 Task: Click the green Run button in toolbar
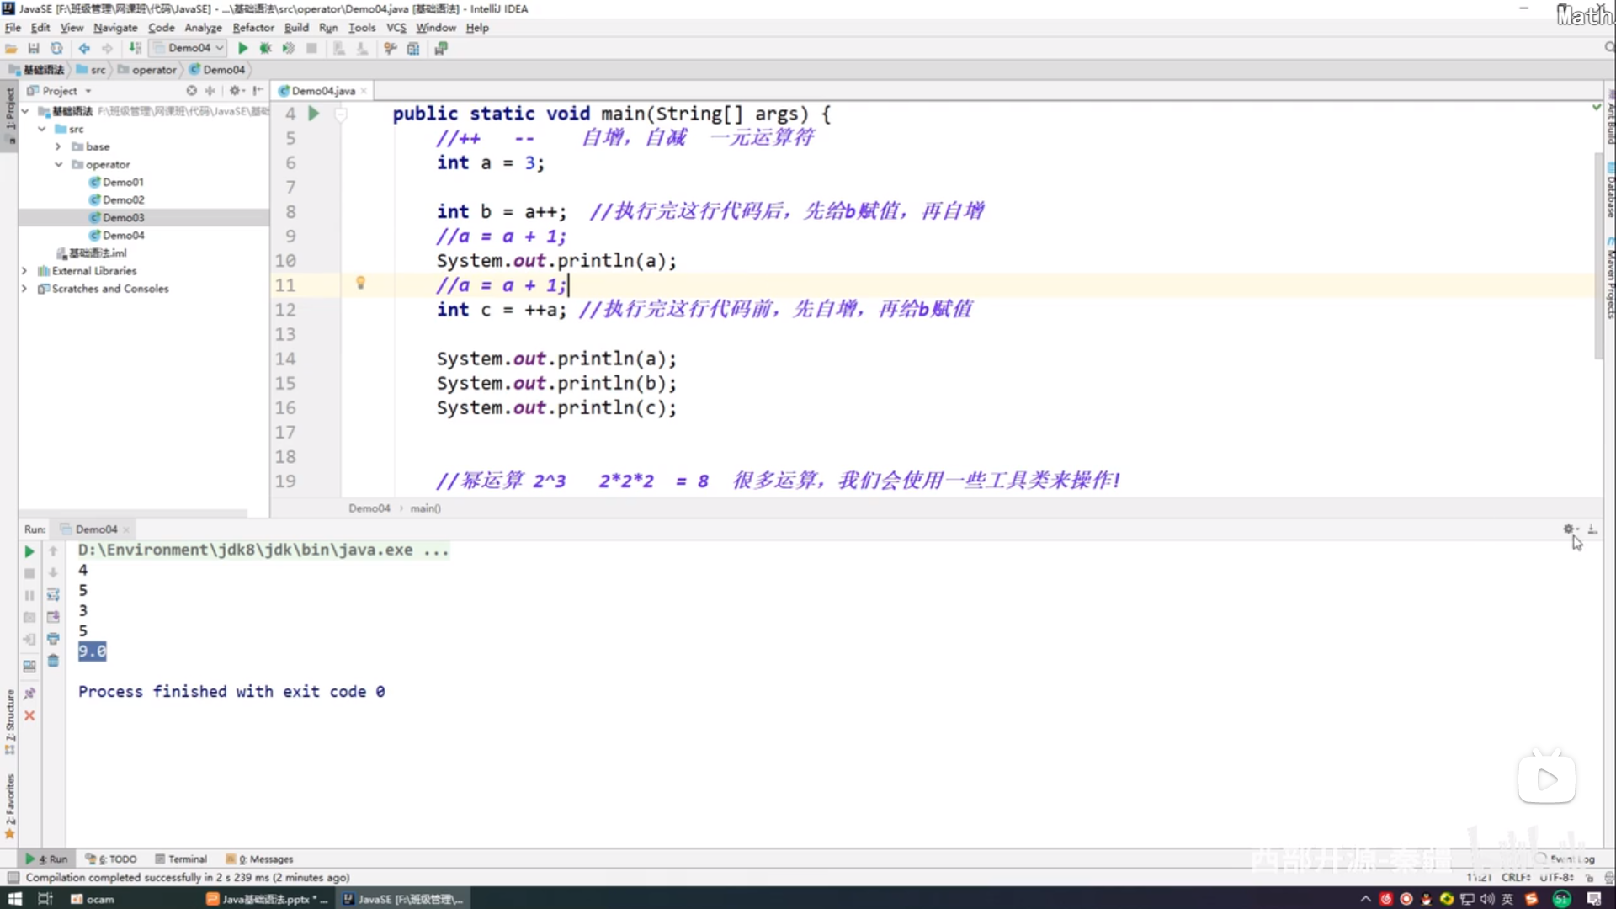point(242,49)
